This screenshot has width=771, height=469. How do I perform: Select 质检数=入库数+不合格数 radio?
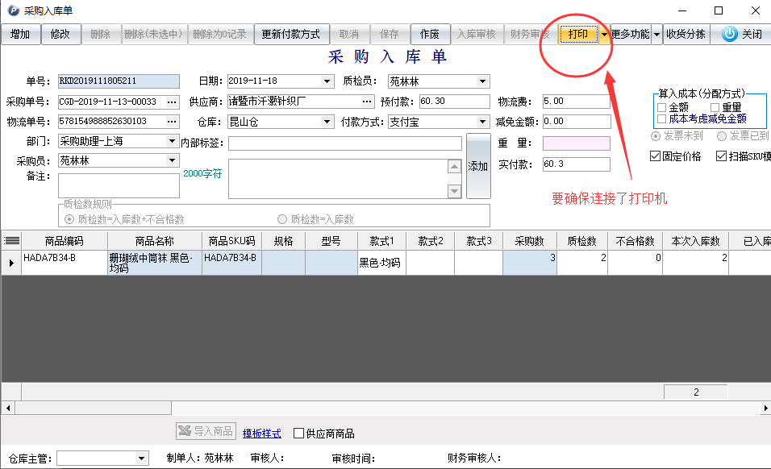pos(69,219)
